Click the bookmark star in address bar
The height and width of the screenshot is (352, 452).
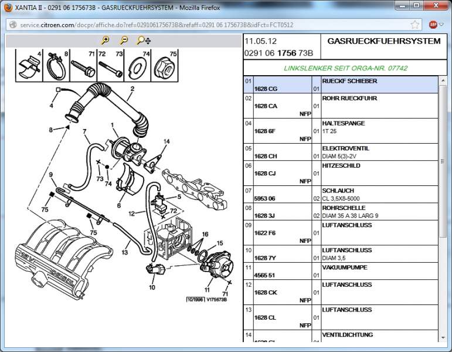[x=414, y=25]
